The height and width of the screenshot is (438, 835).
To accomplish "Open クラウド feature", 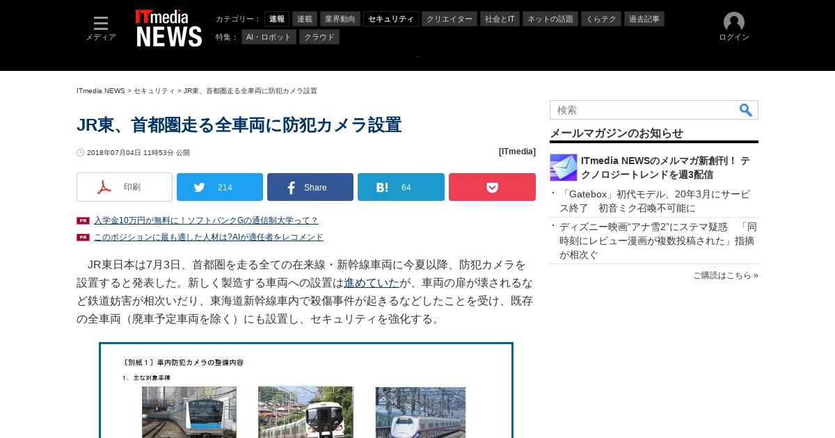I will coord(319,37).
